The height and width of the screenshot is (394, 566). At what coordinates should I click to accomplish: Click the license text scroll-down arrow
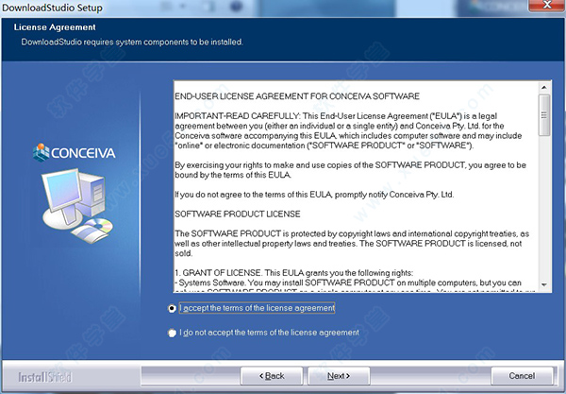click(x=544, y=285)
